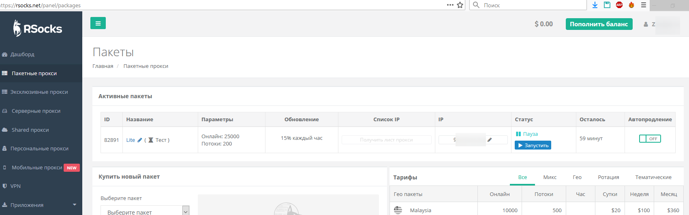
Task: Click the user profile icon in header
Action: (x=646, y=24)
